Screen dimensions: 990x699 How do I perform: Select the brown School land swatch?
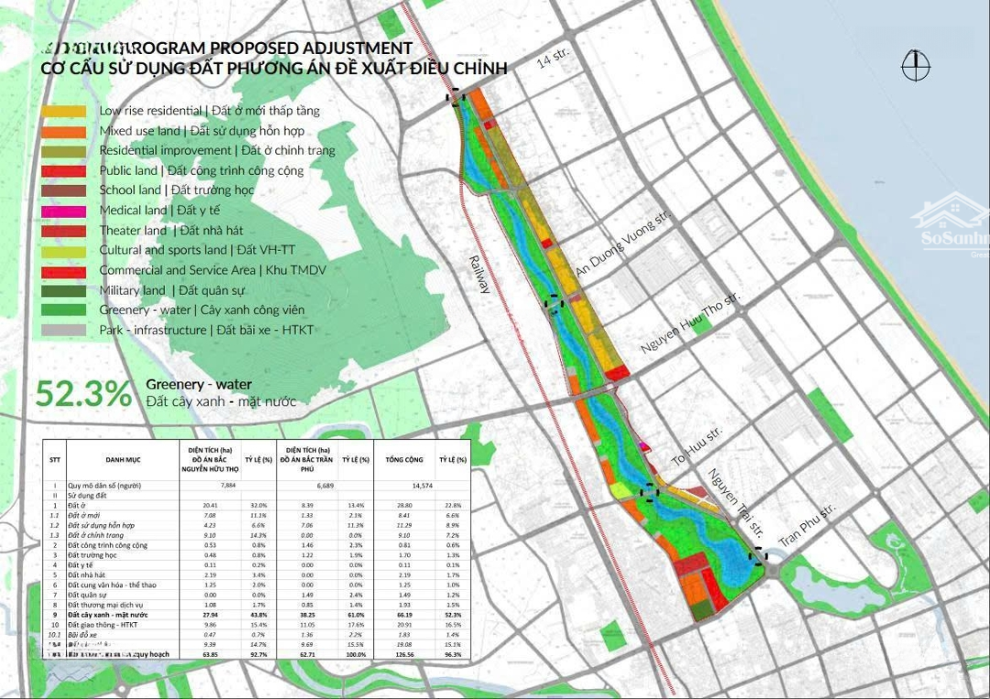pos(63,191)
